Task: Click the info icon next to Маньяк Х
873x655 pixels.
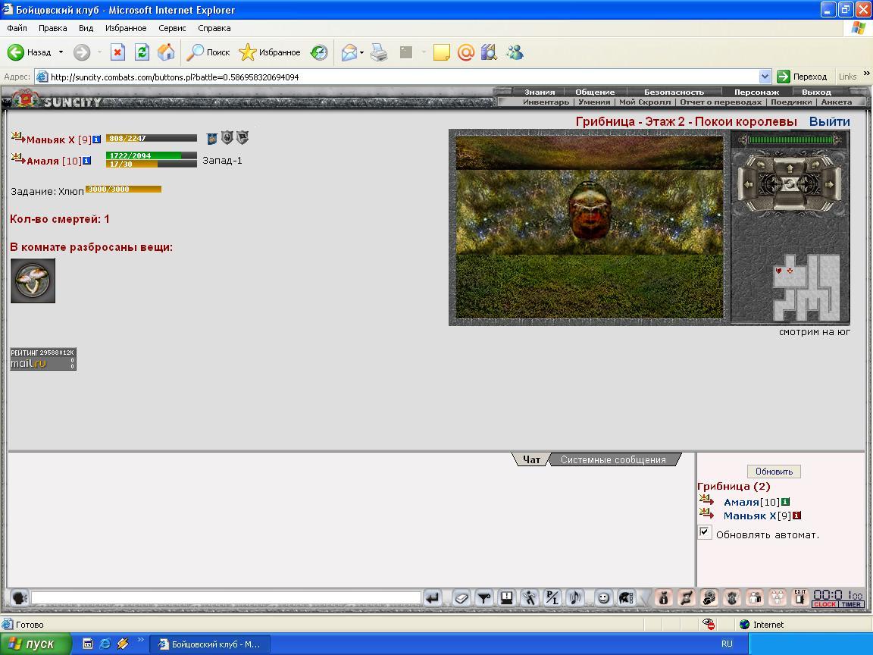Action: (x=97, y=139)
